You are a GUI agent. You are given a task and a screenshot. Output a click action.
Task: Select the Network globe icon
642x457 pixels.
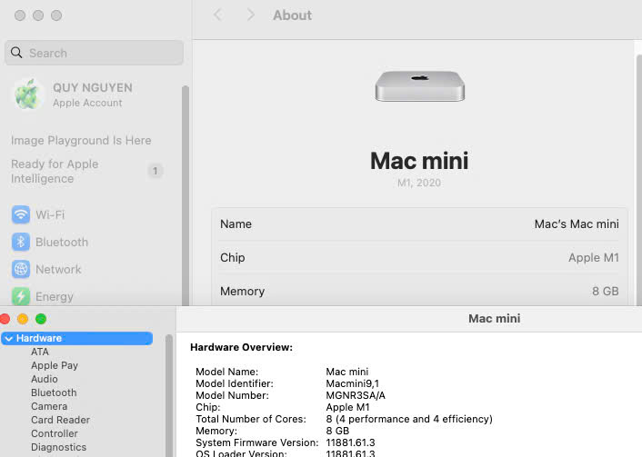21,269
